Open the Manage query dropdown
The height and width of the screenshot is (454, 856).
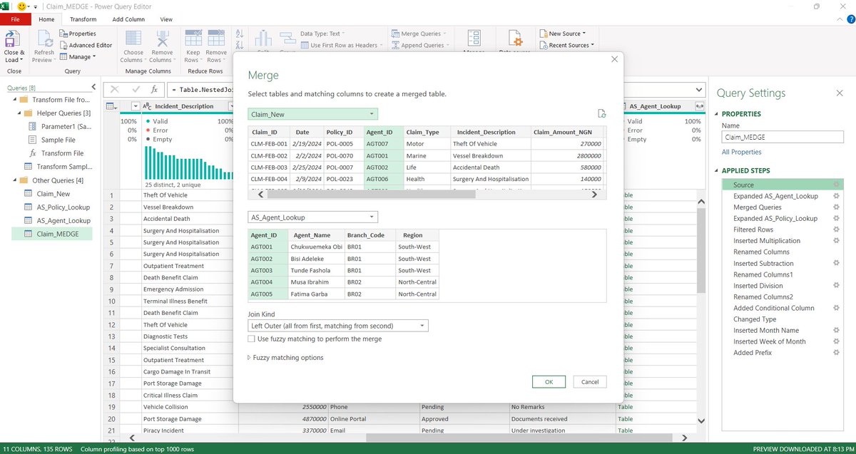78,56
